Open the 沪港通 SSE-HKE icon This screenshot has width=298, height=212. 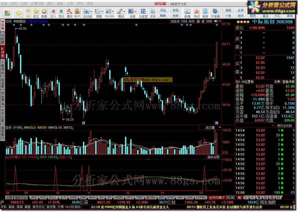click(x=215, y=11)
